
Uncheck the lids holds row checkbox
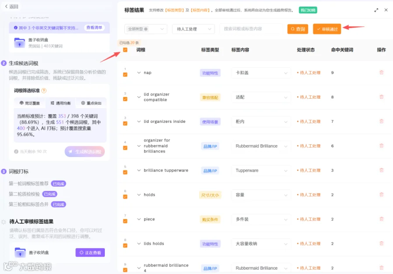125,246
